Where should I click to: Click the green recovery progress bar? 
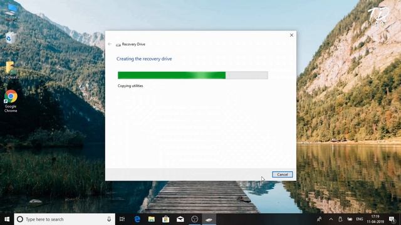(x=193, y=75)
